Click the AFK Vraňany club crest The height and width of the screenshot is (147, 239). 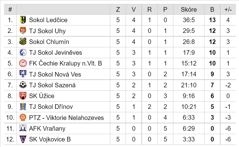point(23,128)
